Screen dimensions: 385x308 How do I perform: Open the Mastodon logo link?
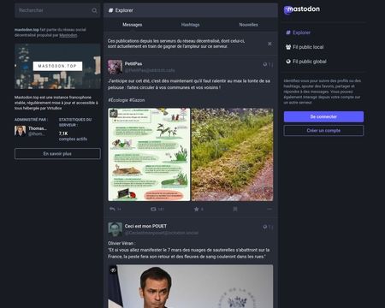click(302, 10)
